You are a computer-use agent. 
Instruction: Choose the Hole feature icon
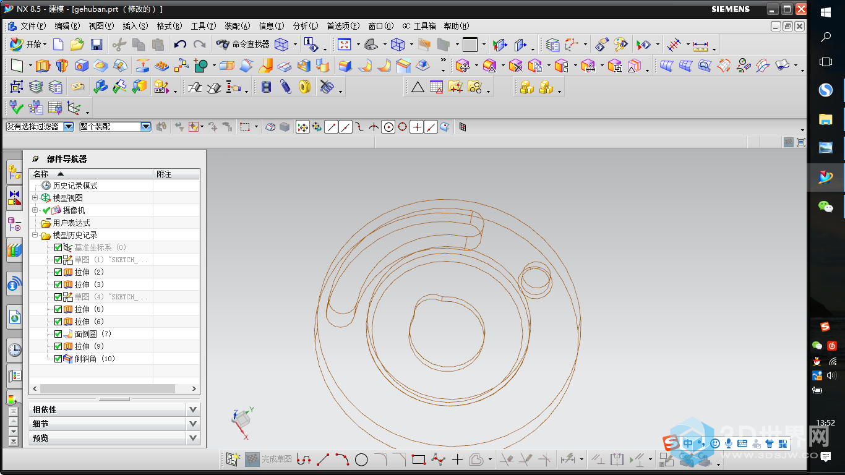(81, 66)
